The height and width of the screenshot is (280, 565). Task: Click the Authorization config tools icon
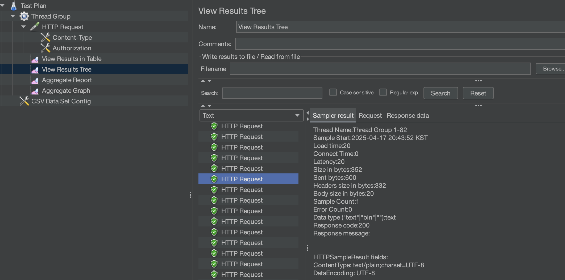pos(45,48)
